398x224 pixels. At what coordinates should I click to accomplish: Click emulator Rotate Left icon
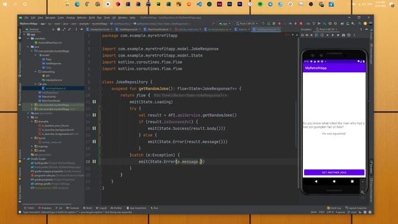(x=317, y=35)
